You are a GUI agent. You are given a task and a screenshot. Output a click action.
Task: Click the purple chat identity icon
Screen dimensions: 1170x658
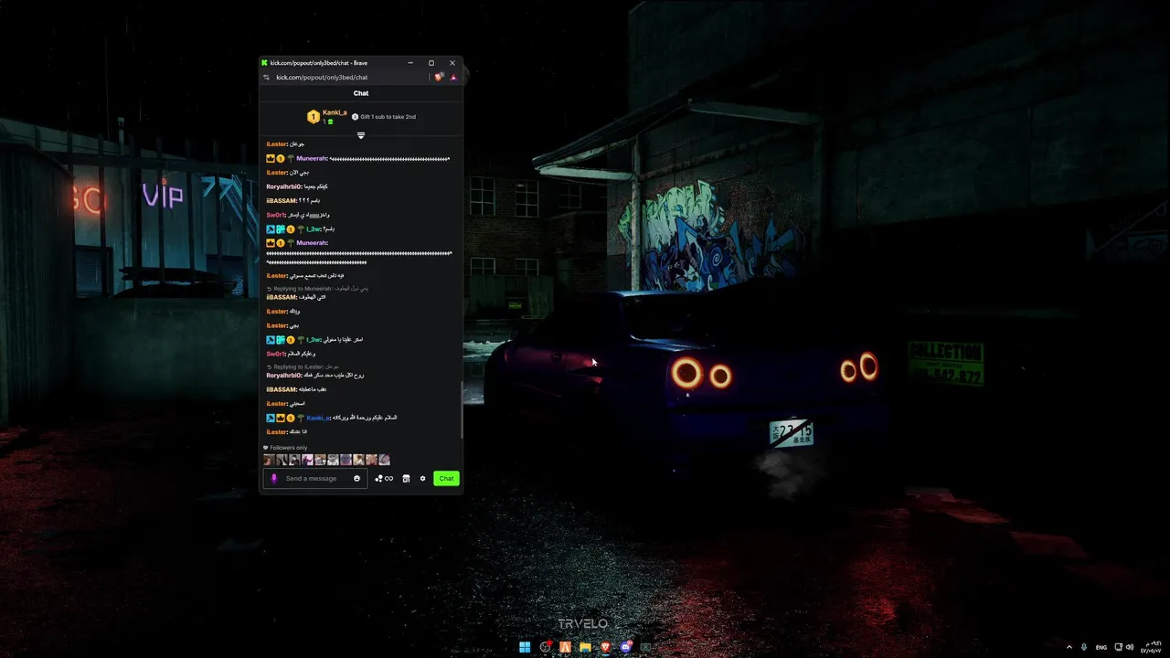pos(274,478)
